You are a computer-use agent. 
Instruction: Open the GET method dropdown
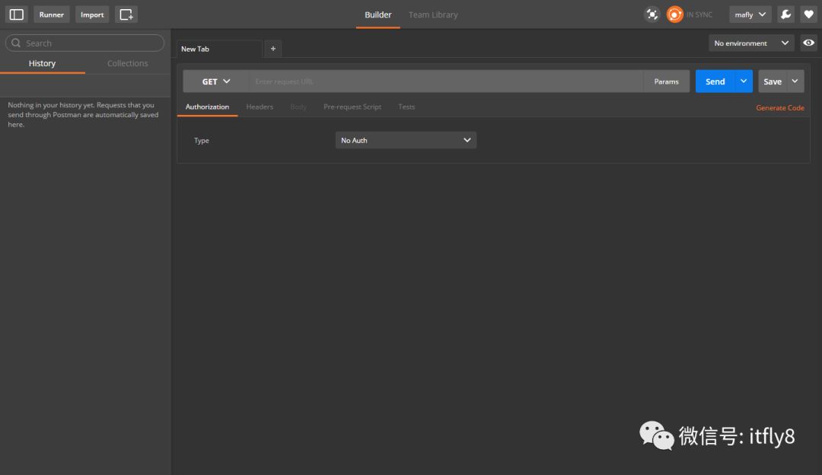(x=216, y=81)
